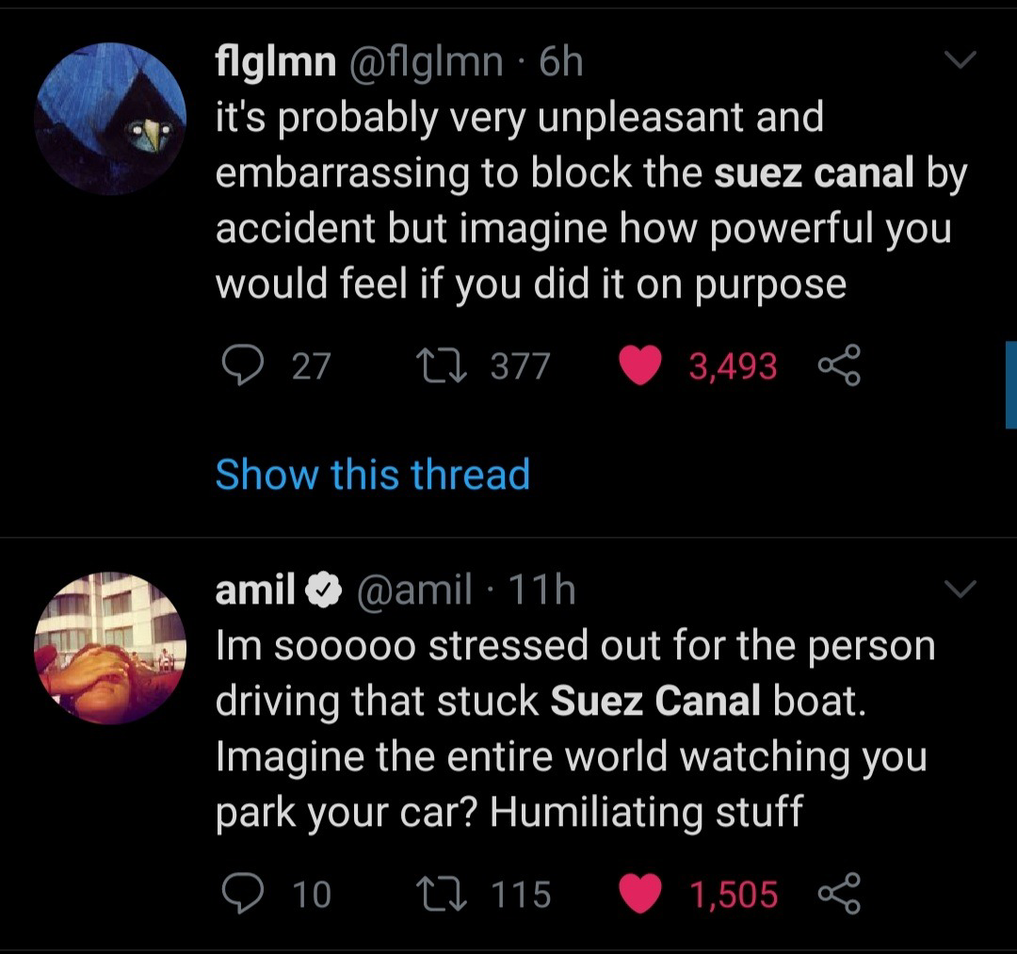Screen dimensions: 1017x954
Task: Tap the amil display name
Action: point(255,590)
